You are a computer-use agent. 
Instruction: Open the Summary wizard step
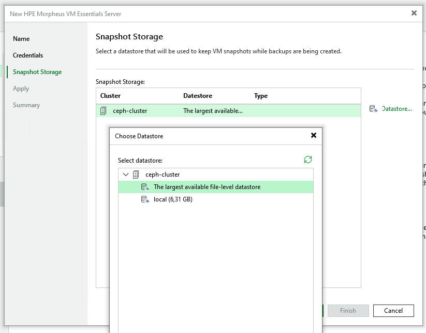pos(26,105)
